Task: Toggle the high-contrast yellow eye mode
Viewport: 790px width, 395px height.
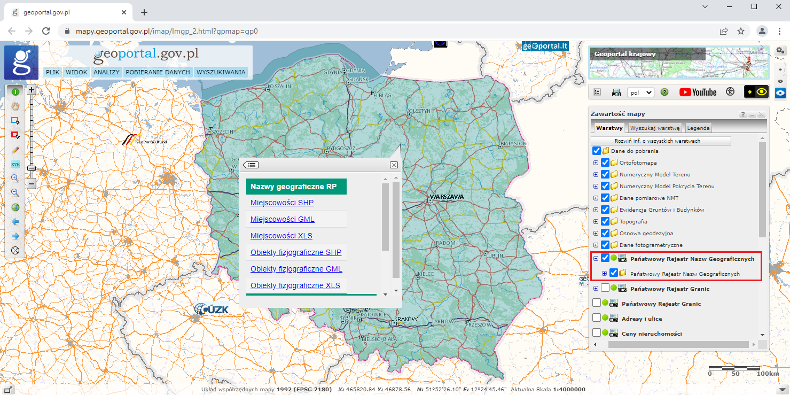Action: pos(756,92)
